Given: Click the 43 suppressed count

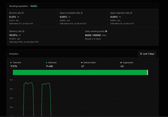Looking at the screenshot, I should [x=122, y=66].
